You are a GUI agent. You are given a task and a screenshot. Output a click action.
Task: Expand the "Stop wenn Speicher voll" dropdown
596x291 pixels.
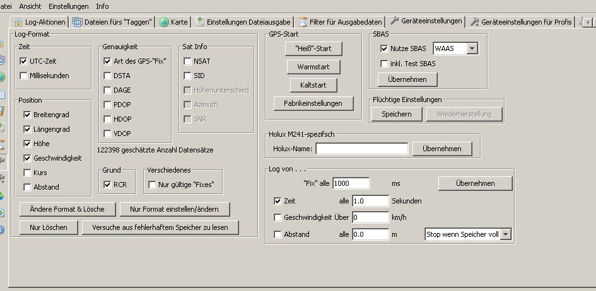[505, 234]
